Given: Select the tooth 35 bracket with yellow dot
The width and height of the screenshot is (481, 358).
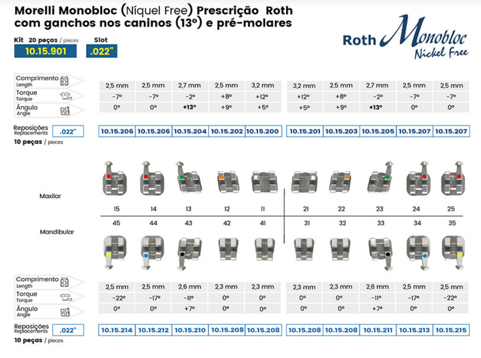Looking at the screenshot, I should 453,252.
